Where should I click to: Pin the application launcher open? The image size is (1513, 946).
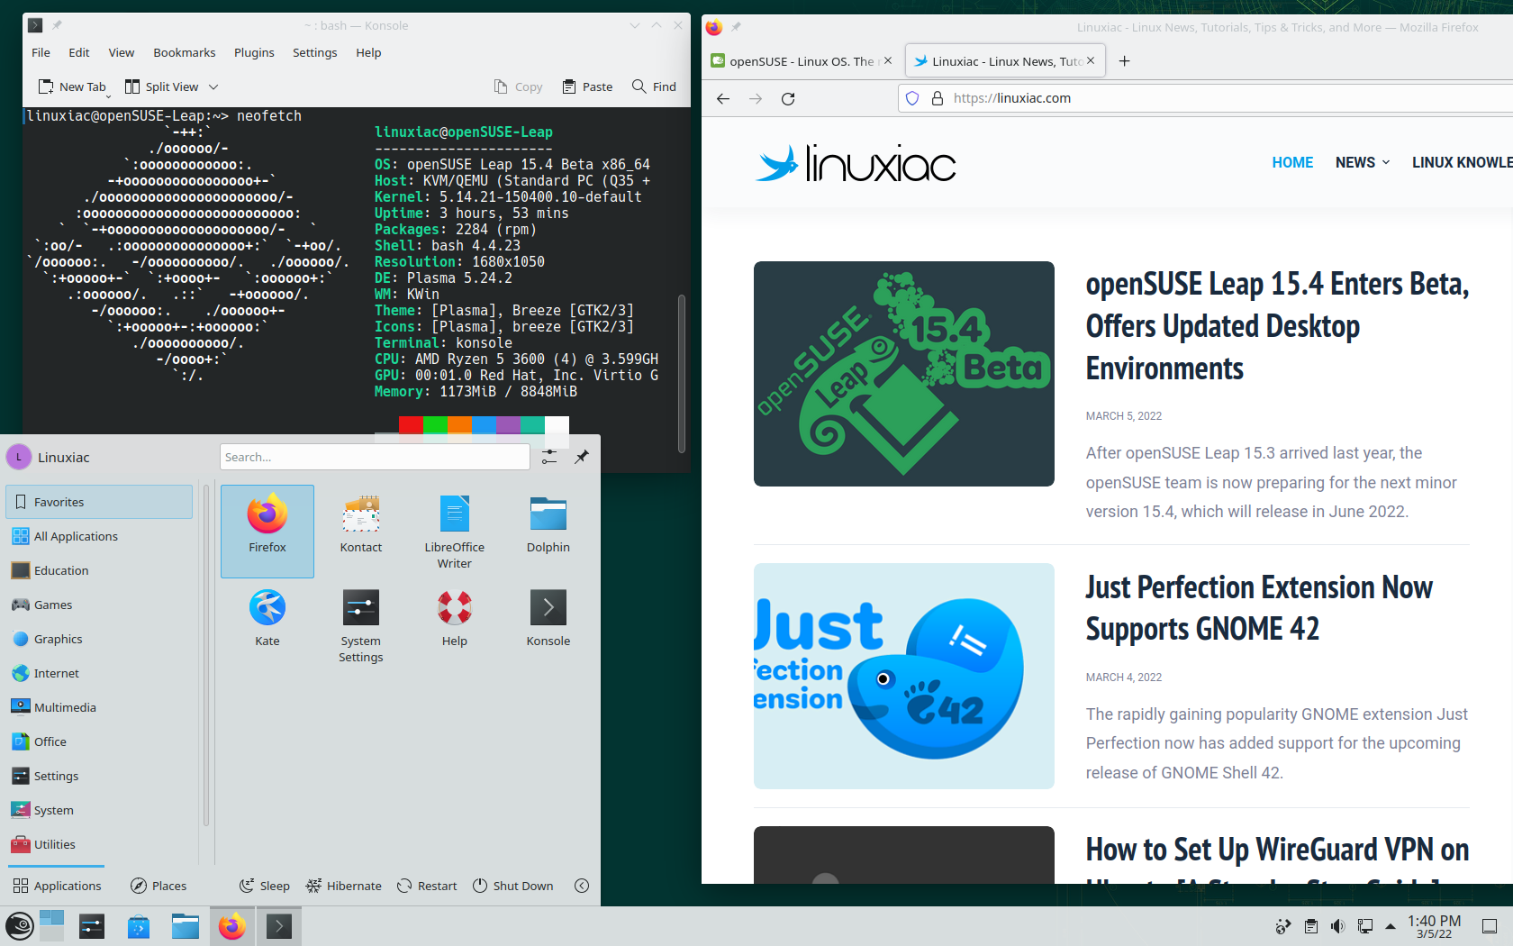[x=582, y=457]
